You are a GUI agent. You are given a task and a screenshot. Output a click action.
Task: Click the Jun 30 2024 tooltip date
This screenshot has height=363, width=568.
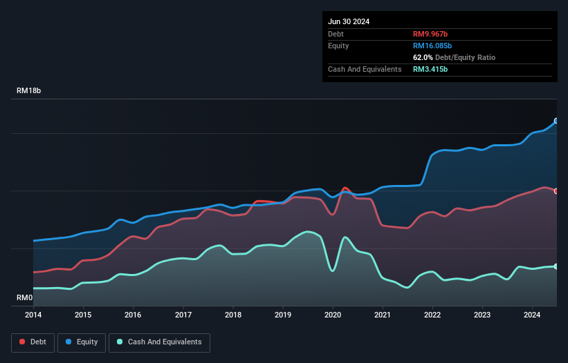[x=349, y=21]
